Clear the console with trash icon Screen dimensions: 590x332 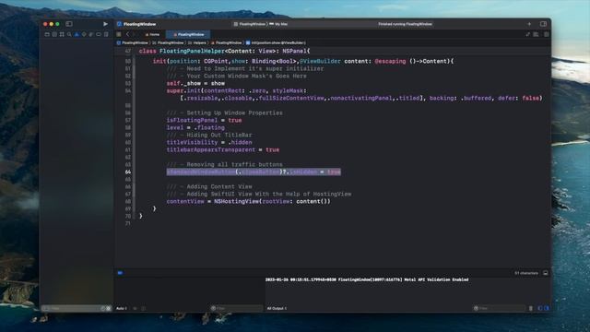point(531,308)
